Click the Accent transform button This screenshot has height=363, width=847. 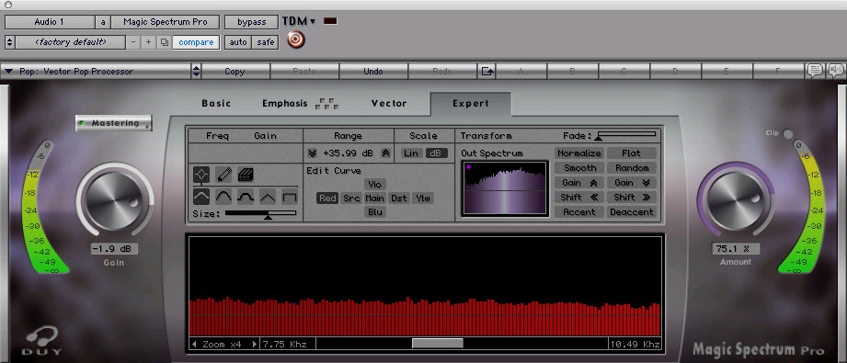[x=579, y=212]
